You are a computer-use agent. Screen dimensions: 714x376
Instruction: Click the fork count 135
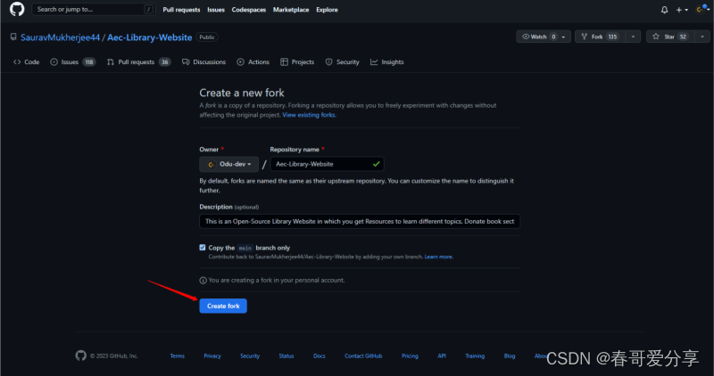612,37
